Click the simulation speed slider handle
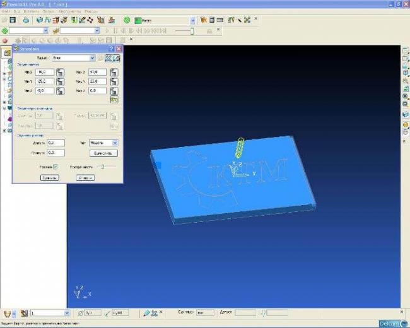Image resolution: width=410 pixels, height=328 pixels. point(192,31)
